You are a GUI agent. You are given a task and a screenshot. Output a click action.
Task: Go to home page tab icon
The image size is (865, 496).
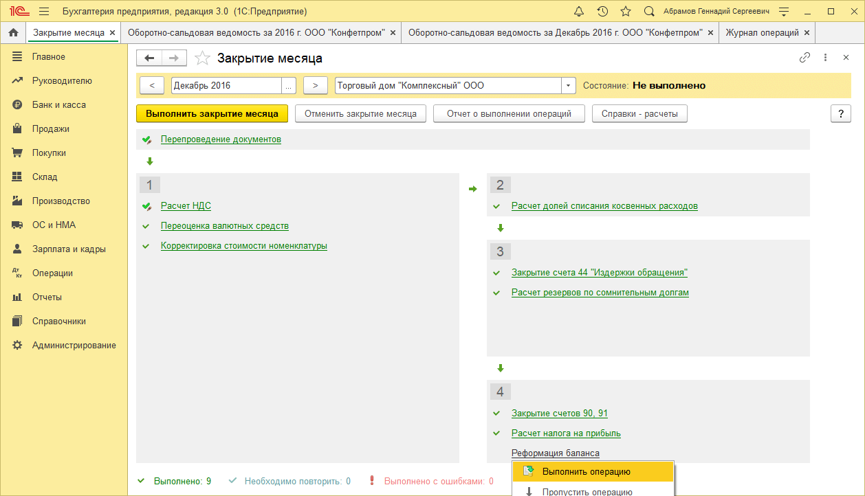pos(12,33)
